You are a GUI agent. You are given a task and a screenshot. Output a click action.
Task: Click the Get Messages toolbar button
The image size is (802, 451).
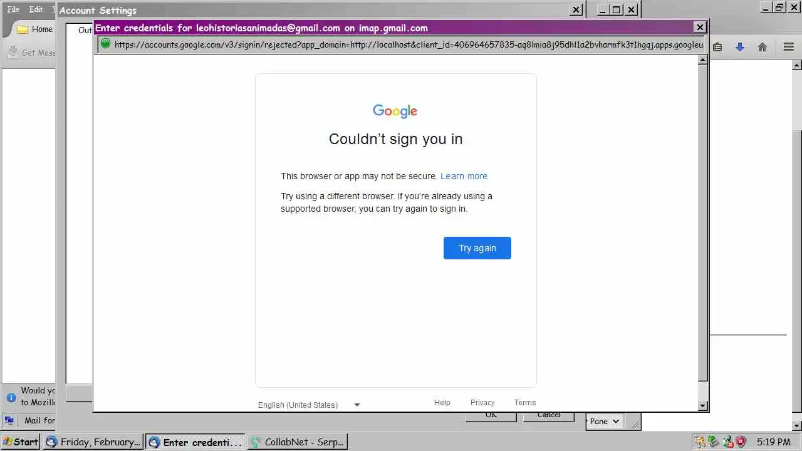pyautogui.click(x=31, y=53)
